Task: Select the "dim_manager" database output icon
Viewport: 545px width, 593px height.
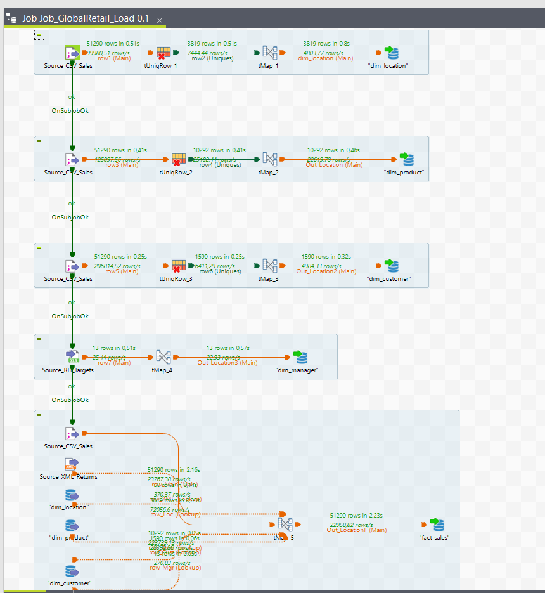Action: pos(299,358)
